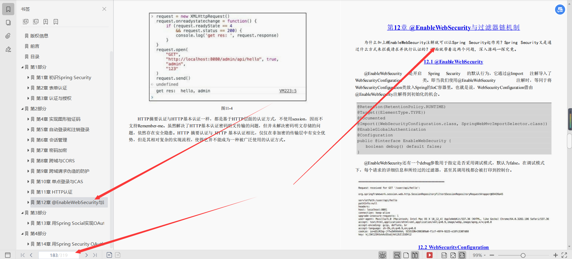Click the blue floating translate tool icon
This screenshot has width=572, height=259.
pyautogui.click(x=560, y=10)
